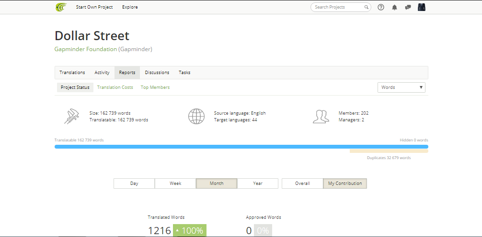
Task: Click the 1216 translated words value
Action: (x=159, y=231)
